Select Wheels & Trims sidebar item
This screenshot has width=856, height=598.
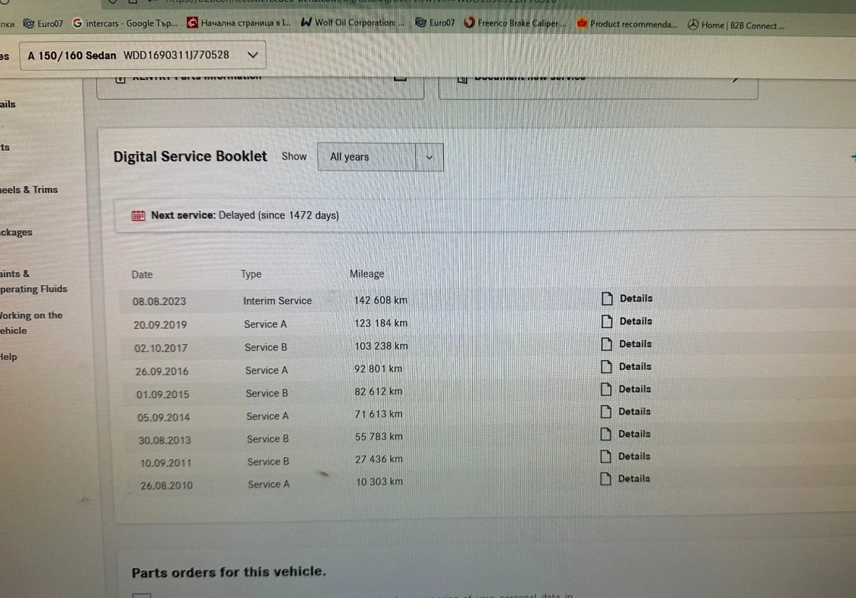coord(29,190)
